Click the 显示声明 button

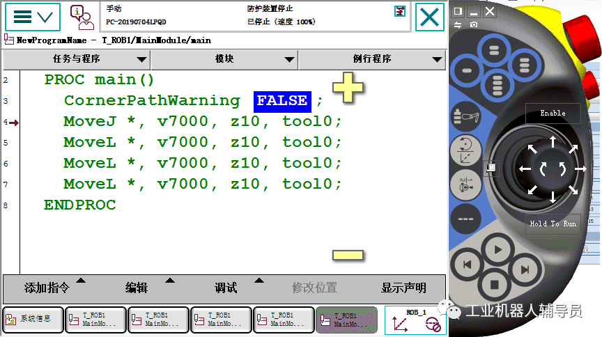403,288
